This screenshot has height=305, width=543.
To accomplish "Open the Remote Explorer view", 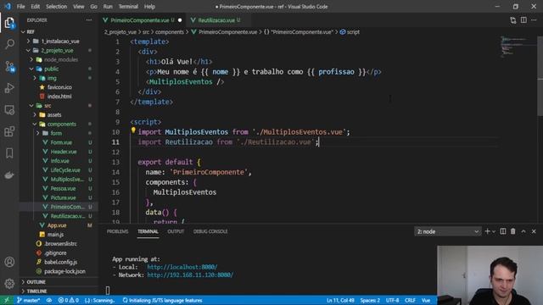I will click(9, 110).
